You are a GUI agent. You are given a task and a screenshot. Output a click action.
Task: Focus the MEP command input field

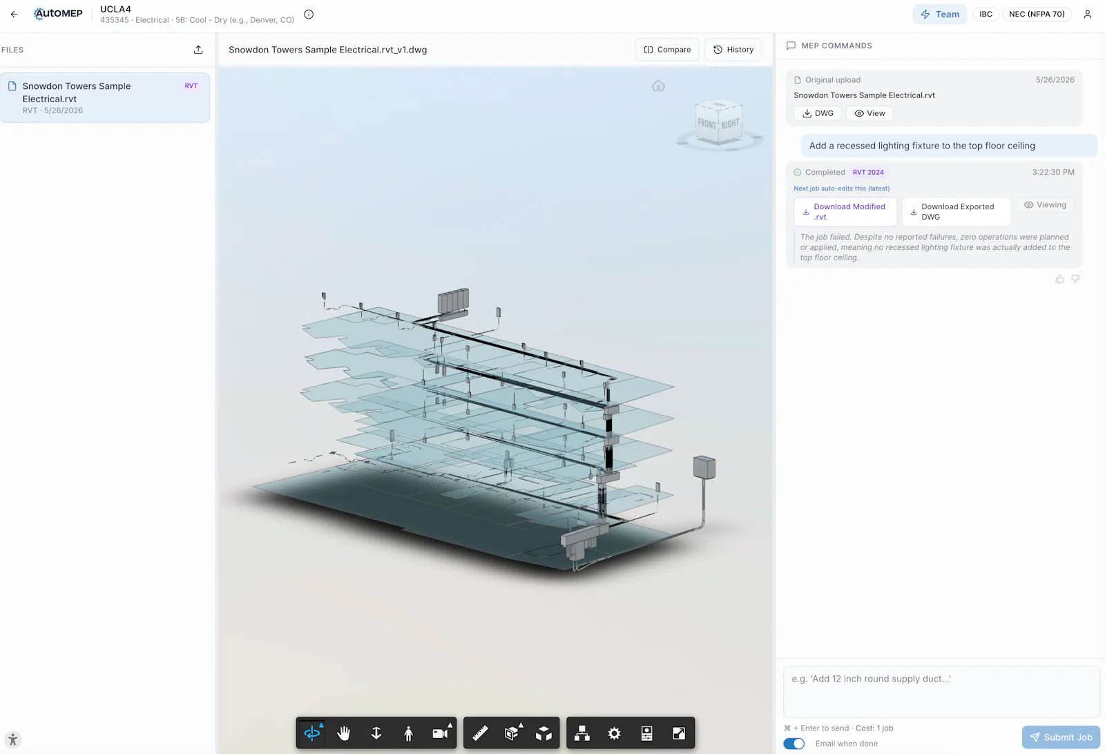click(941, 693)
